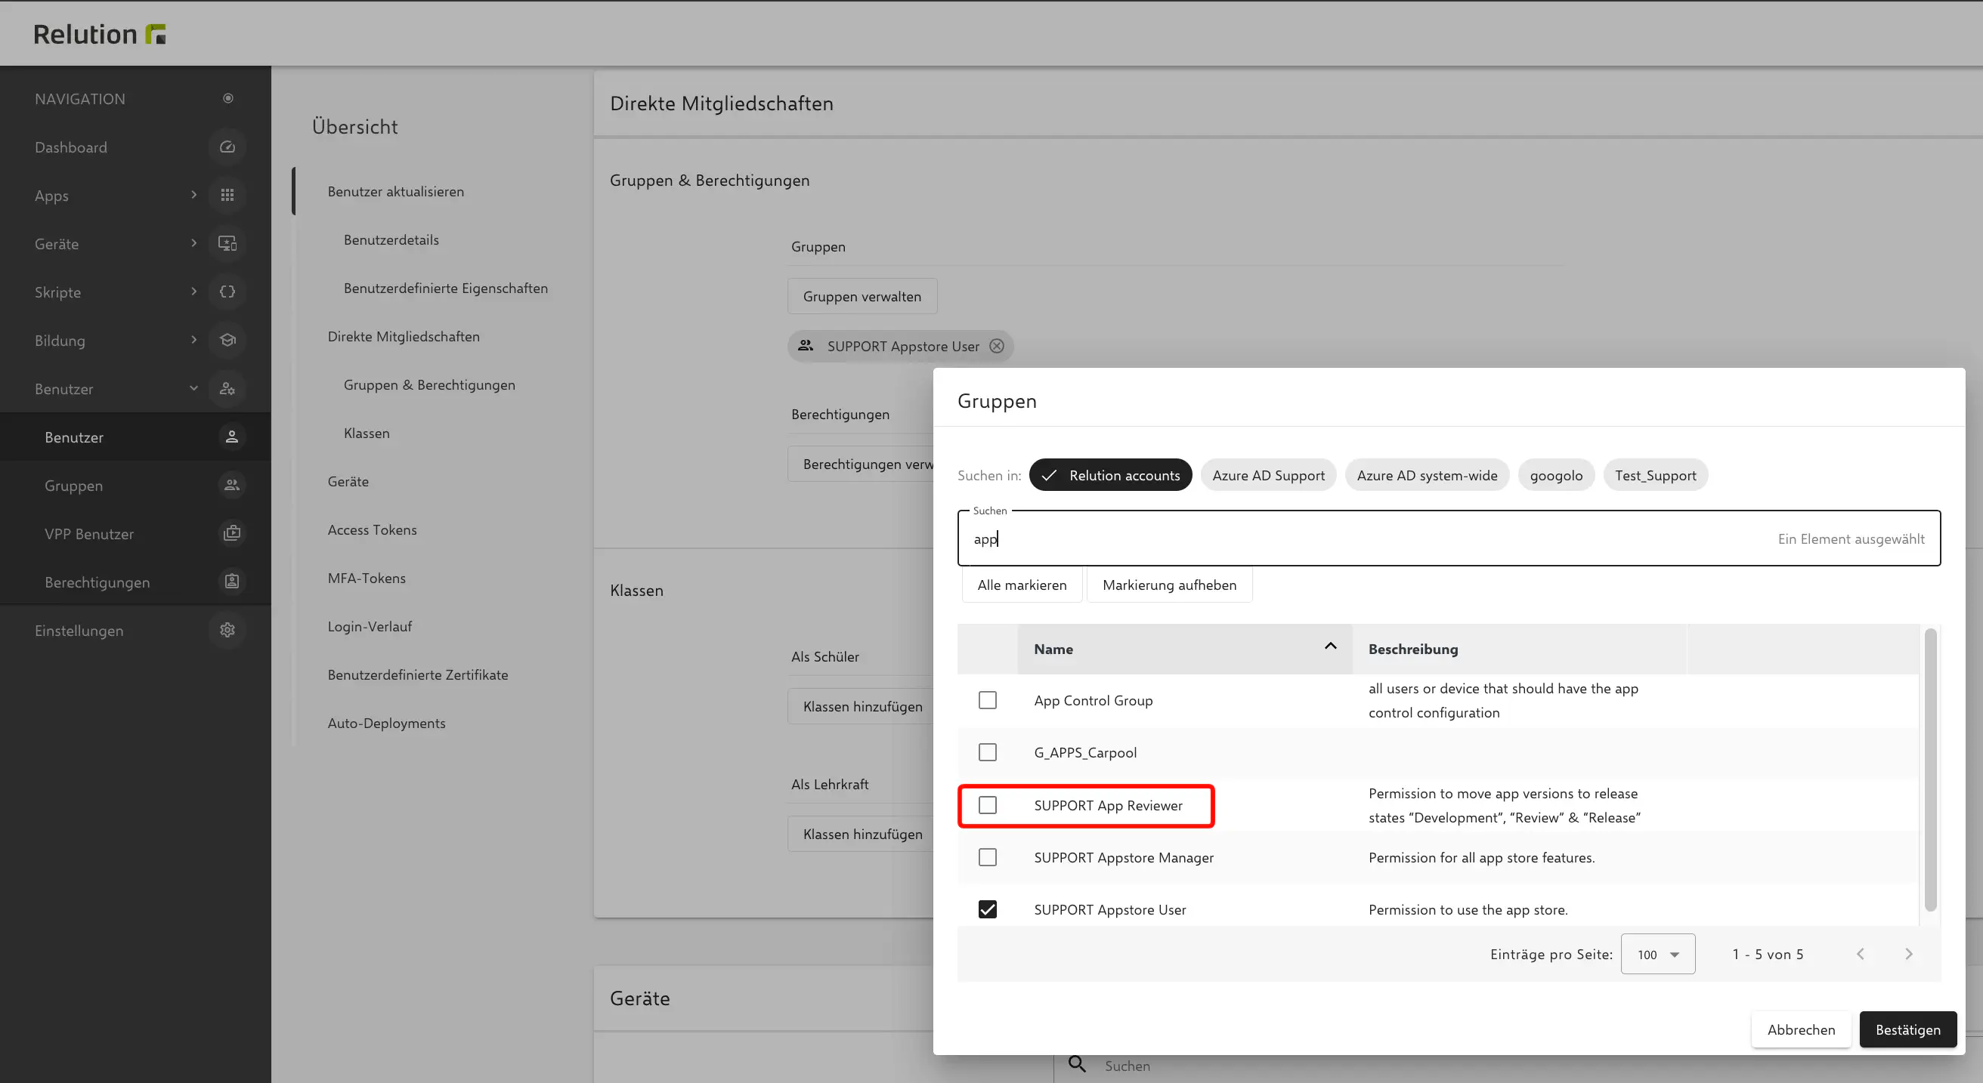Select MFA-Tokens in Übersicht
Screen dimensions: 1983x1083
pyautogui.click(x=367, y=579)
